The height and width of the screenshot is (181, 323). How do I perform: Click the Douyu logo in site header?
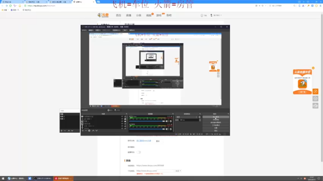pos(103,15)
